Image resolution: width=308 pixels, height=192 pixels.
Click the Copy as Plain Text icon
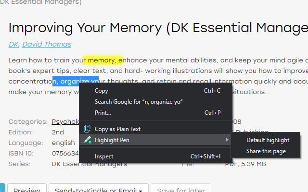pos(87,129)
